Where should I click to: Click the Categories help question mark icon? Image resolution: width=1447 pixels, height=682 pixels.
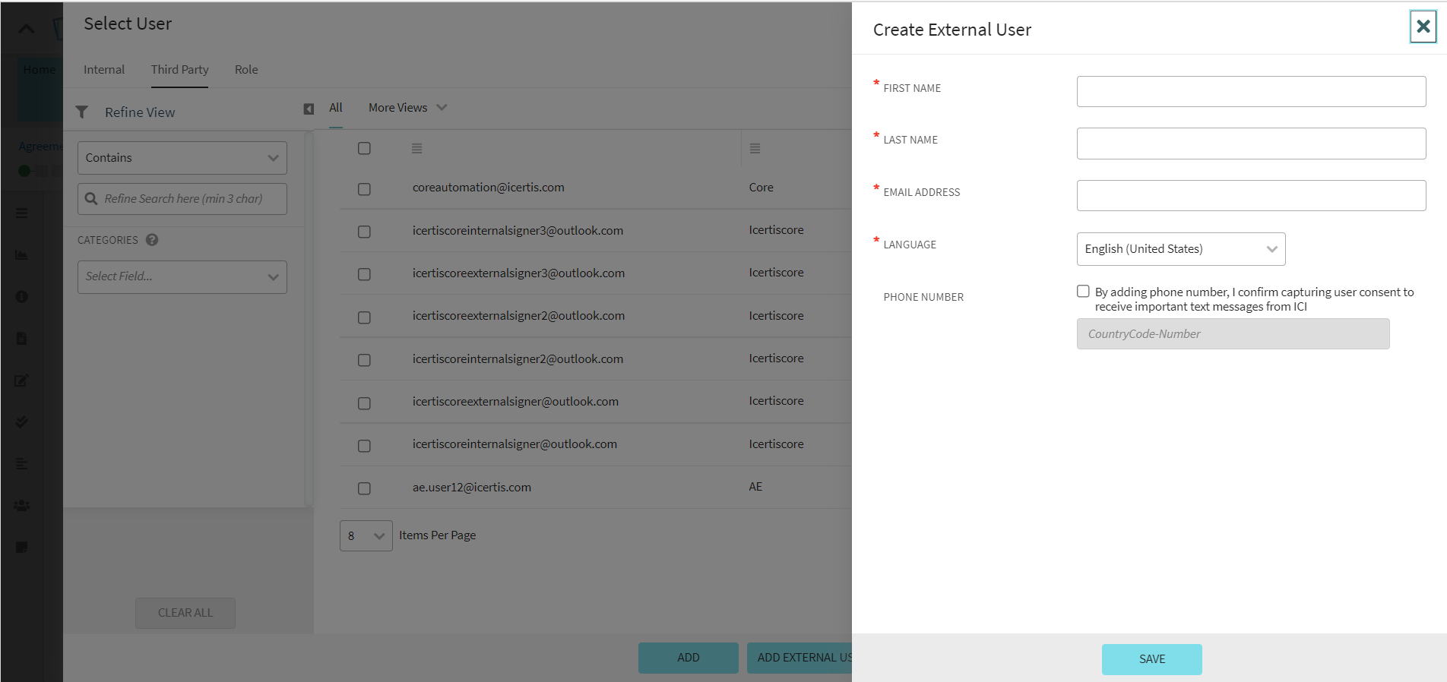(152, 240)
